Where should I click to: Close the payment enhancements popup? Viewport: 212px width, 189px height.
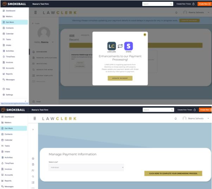click(145, 35)
